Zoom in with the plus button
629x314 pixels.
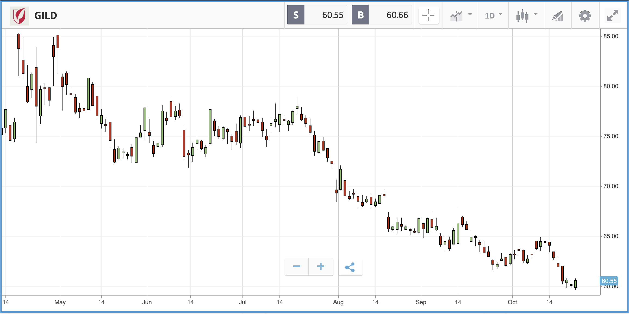click(321, 266)
